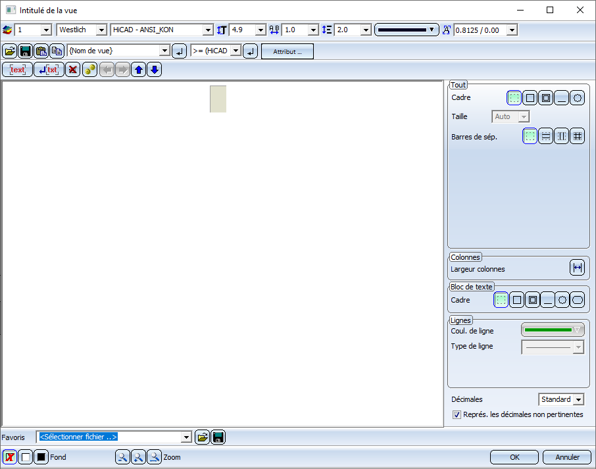Select the white Fond background option
This screenshot has width=596, height=469.
pyautogui.click(x=26, y=457)
